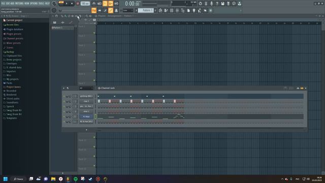Toggle wait for input to start playing
The image size is (325, 183).
point(100,4)
